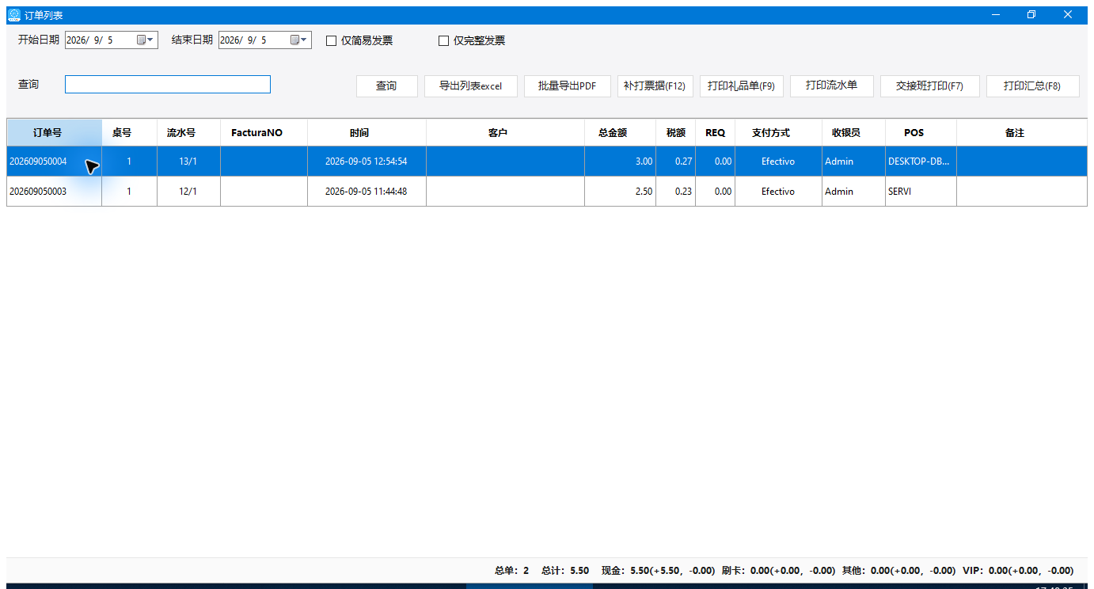Print gift receipt via 打印礼品单(F9)
The height and width of the screenshot is (589, 1094).
[x=742, y=85]
